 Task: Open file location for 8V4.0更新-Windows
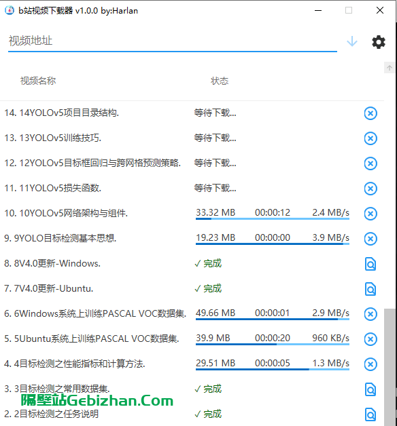(x=370, y=264)
